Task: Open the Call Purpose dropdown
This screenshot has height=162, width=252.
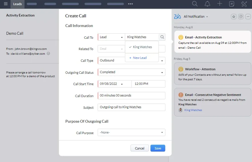Action: [x=132, y=132]
